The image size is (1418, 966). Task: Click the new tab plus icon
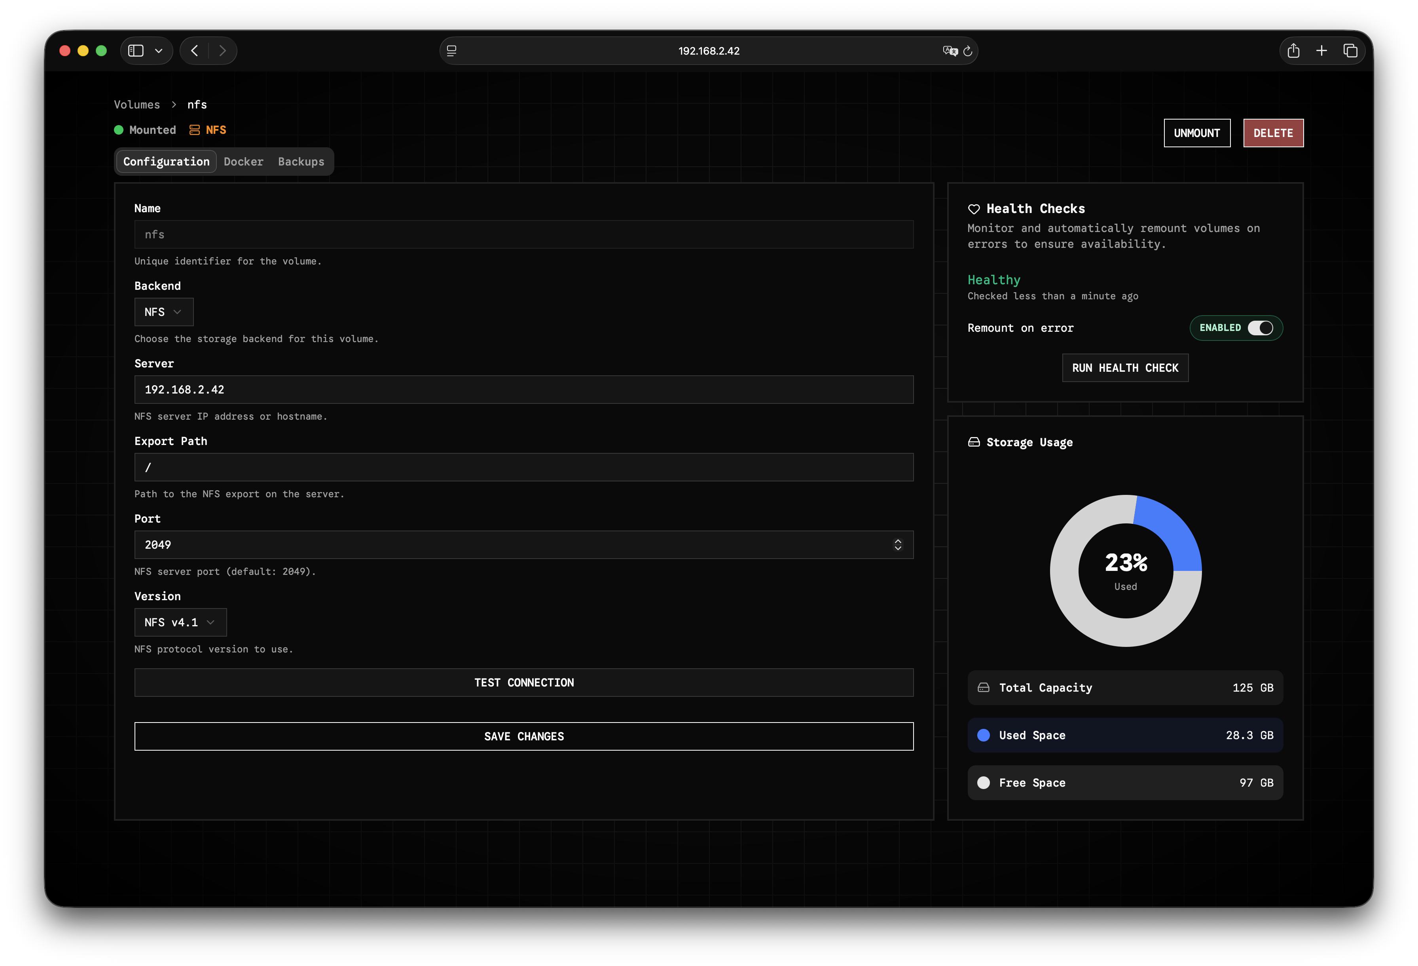1321,51
